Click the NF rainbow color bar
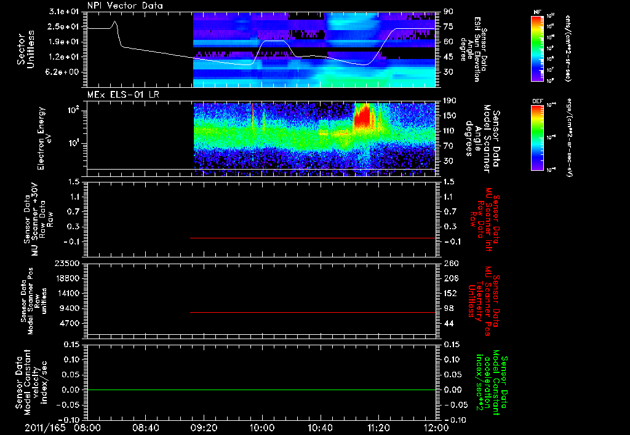The height and width of the screenshot is (435, 630). pyautogui.click(x=537, y=49)
